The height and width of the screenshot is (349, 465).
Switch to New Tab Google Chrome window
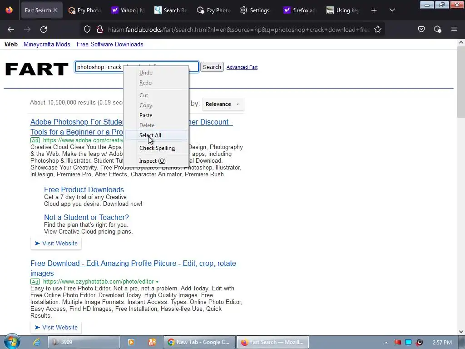click(200, 342)
